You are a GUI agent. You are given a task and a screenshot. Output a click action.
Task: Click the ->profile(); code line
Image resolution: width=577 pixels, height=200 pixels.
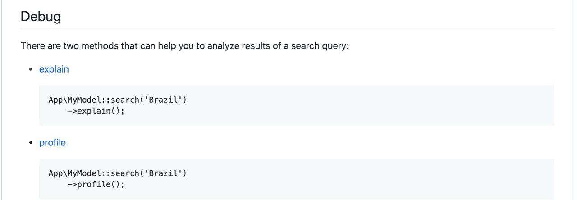click(96, 184)
